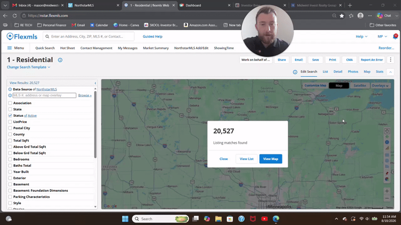
Task: Open Hot Sheet menu item
Action: coord(67,48)
